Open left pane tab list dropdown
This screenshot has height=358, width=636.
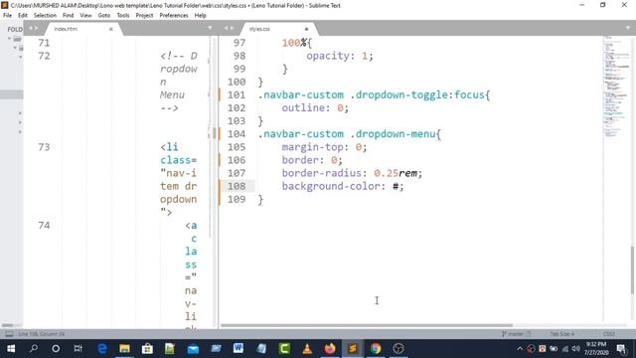(x=210, y=28)
